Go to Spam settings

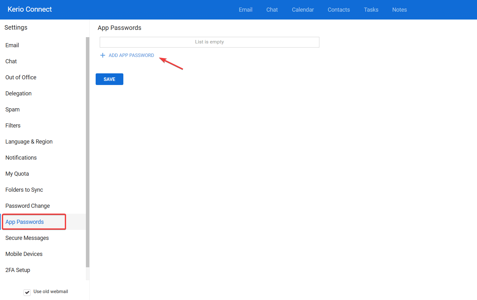[x=13, y=110]
